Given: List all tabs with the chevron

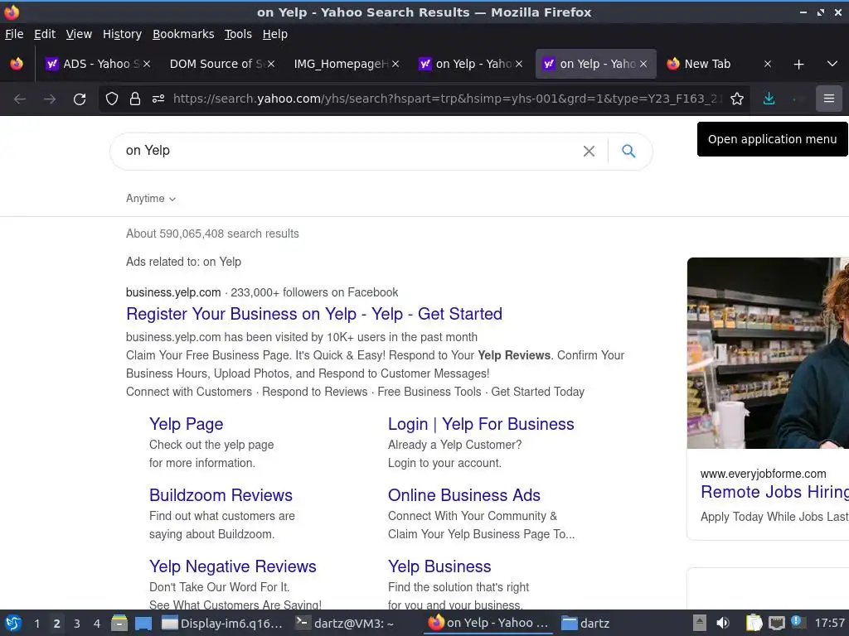Looking at the screenshot, I should 832,64.
